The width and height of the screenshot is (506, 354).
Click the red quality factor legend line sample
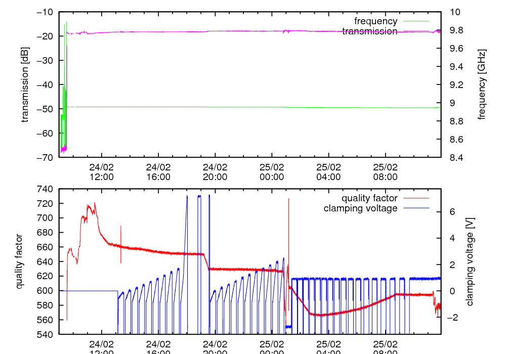tap(415, 198)
